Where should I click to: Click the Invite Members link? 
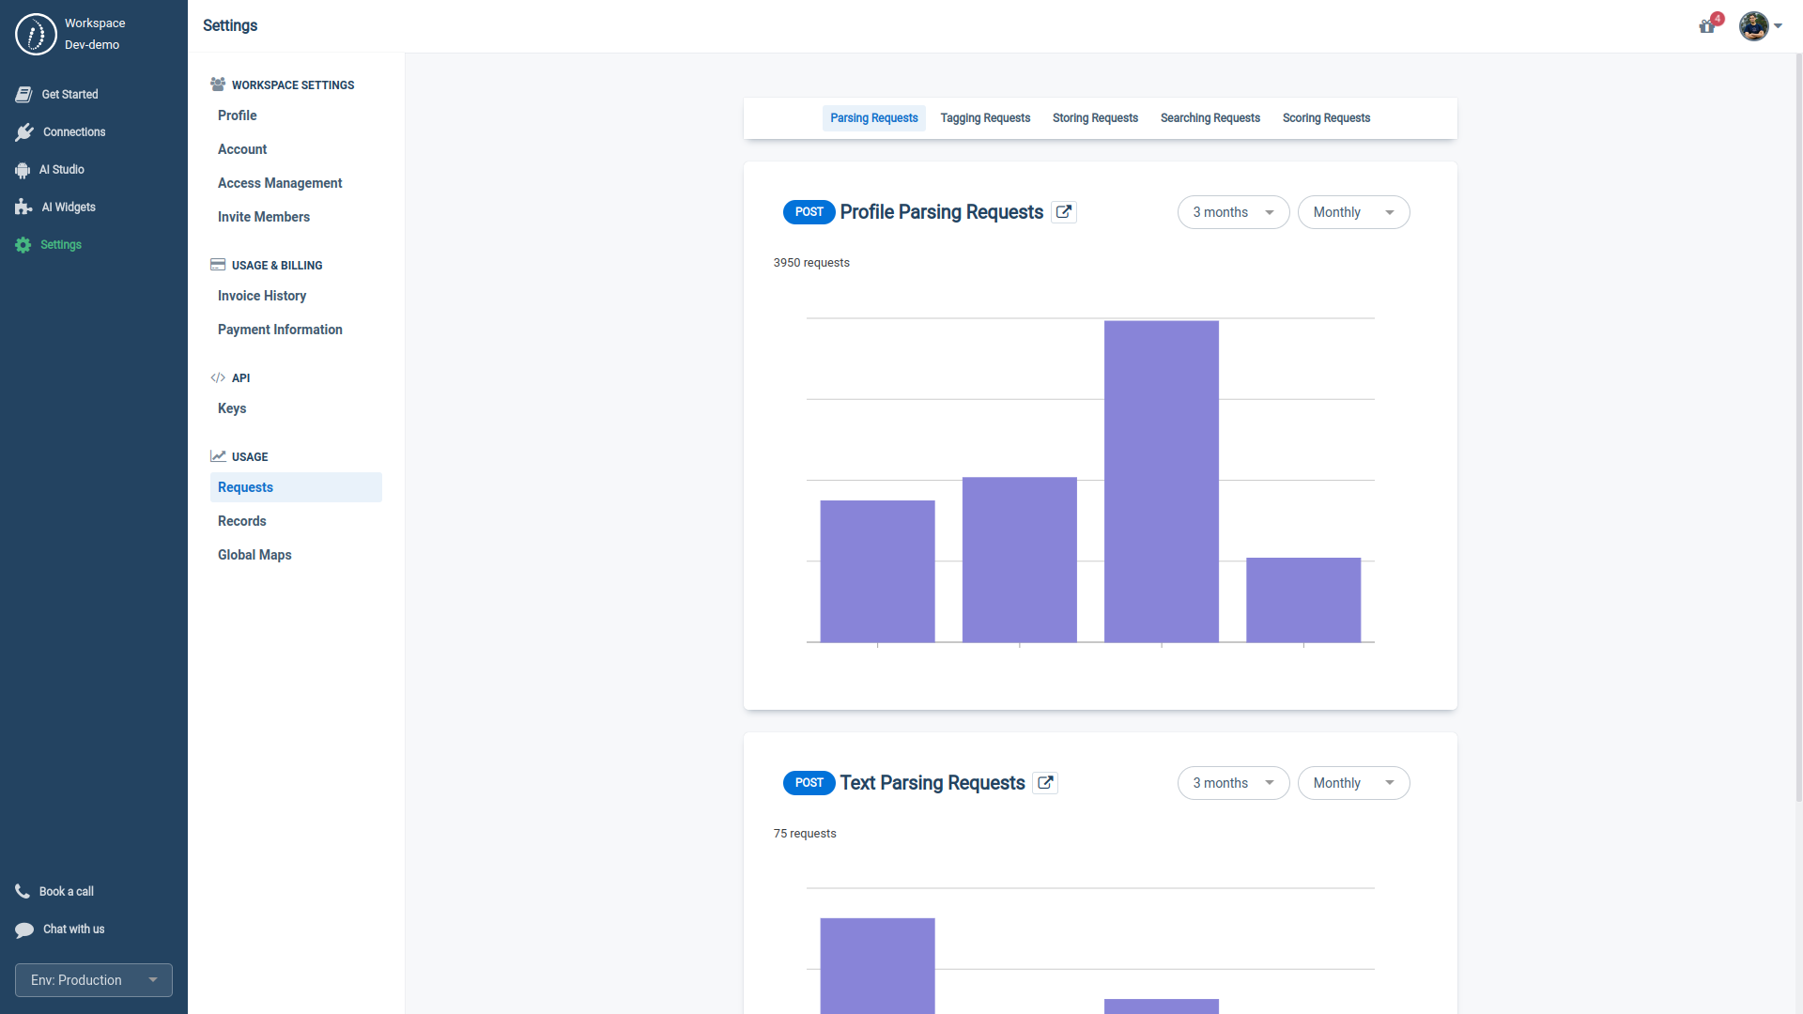tap(264, 217)
